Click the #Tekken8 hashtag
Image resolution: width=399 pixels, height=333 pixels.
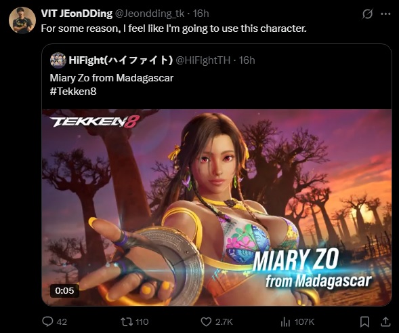coord(73,92)
